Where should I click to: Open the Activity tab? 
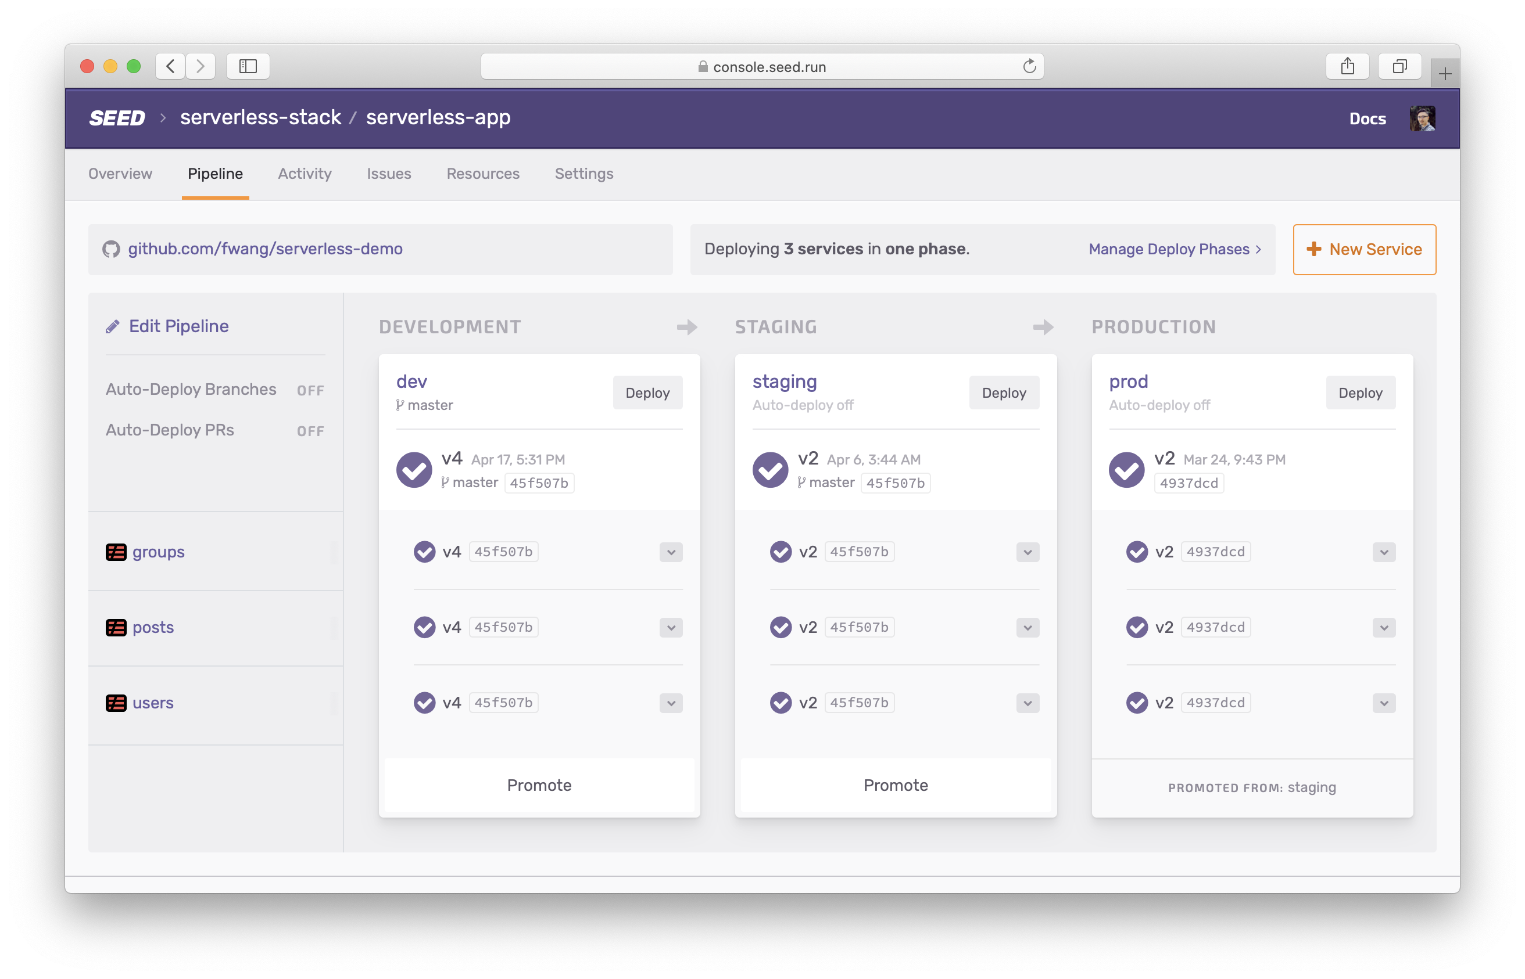[x=305, y=173]
